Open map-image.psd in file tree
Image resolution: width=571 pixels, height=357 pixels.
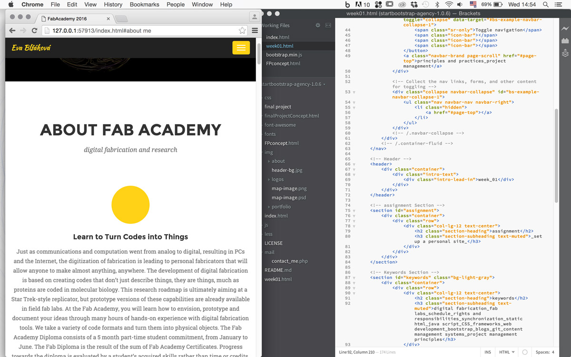289,198
